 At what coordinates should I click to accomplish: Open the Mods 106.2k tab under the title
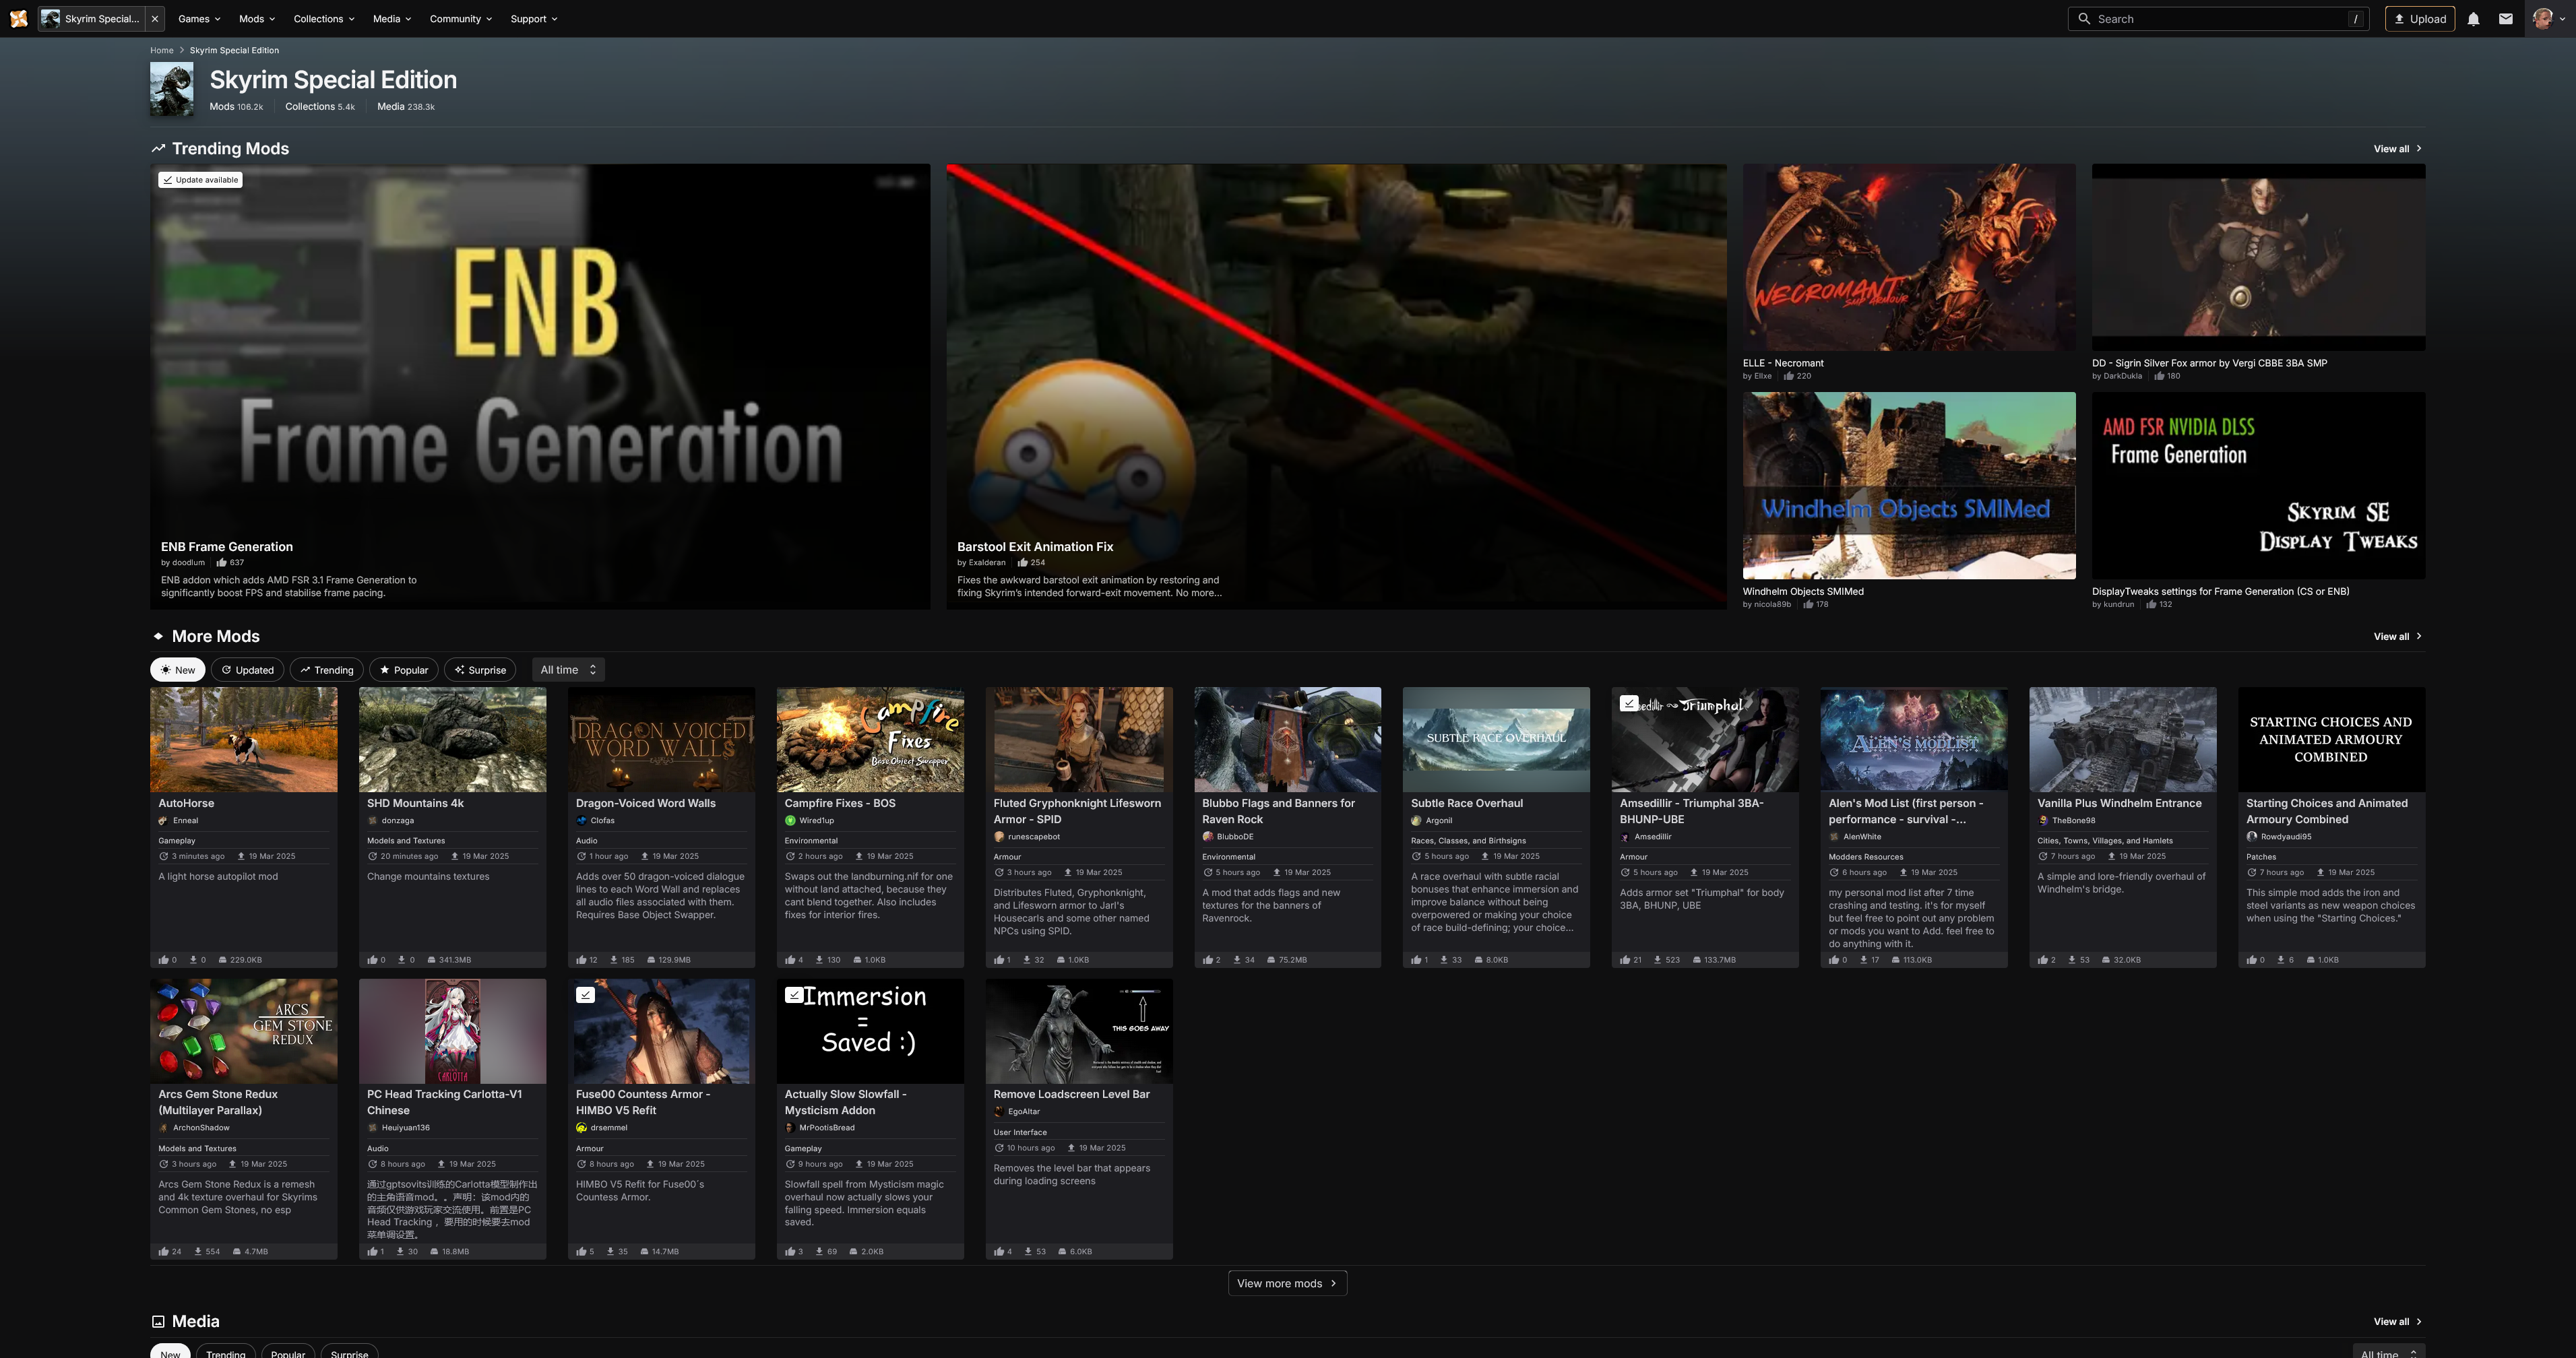coord(236,107)
